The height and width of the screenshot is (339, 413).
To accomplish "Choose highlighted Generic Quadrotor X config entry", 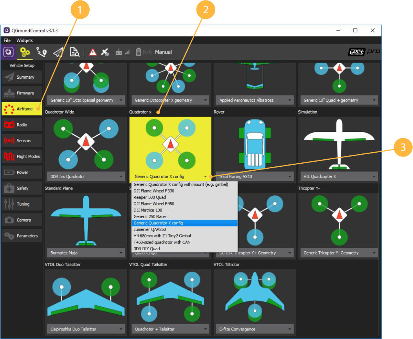I will [184, 223].
